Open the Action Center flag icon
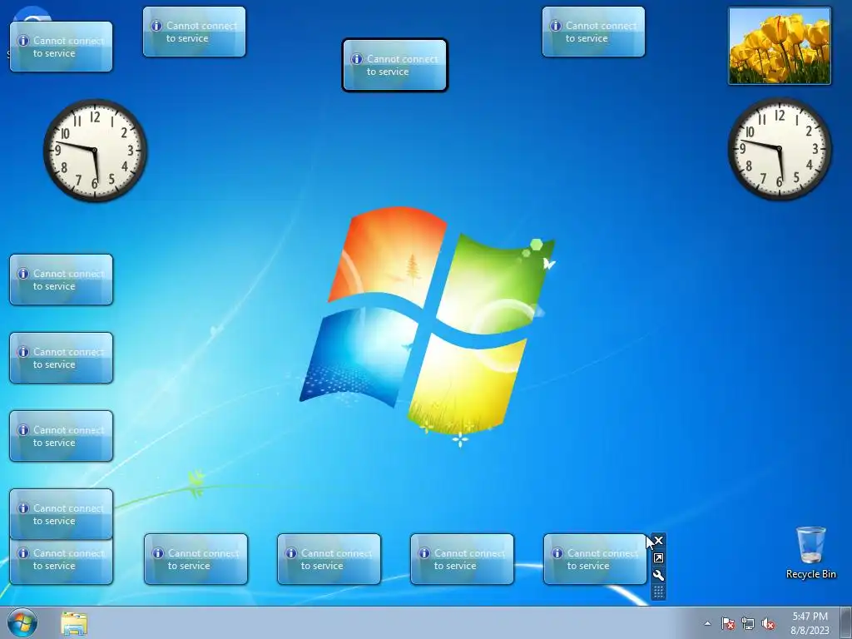This screenshot has height=639, width=852. (x=728, y=623)
